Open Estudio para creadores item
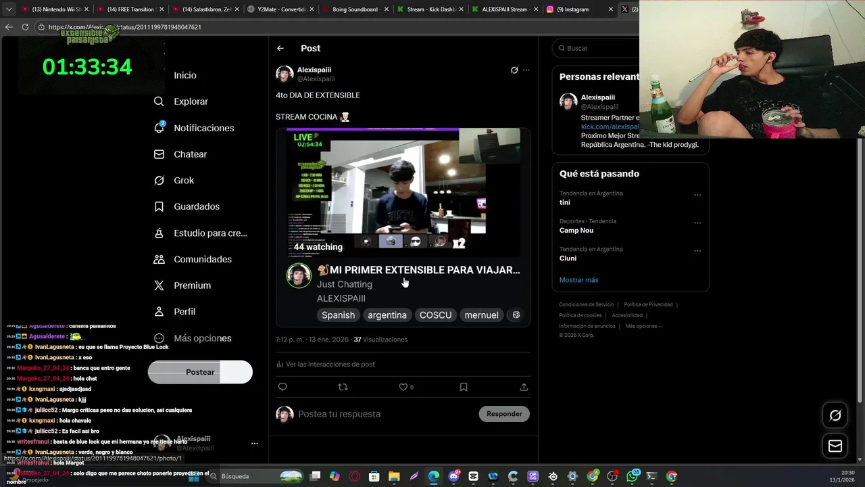 point(200,233)
